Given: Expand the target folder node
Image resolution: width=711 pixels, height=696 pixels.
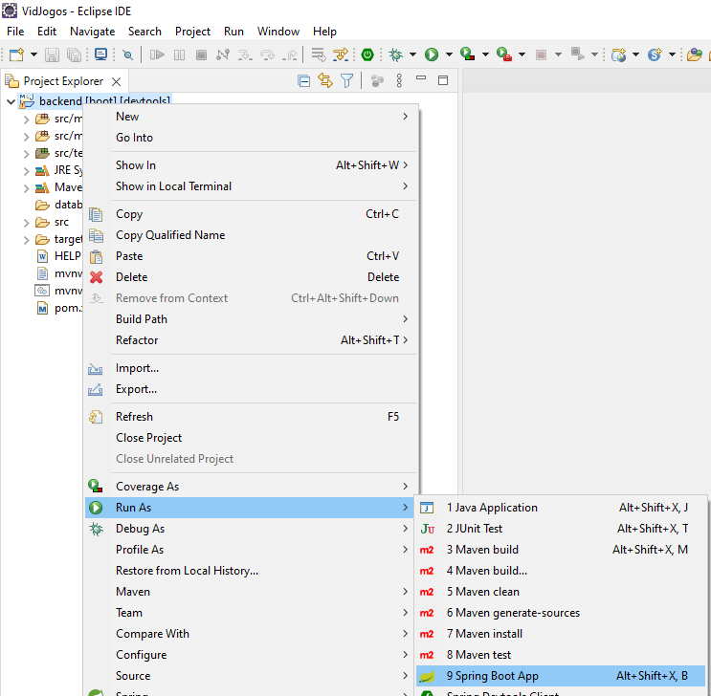Looking at the screenshot, I should (26, 240).
